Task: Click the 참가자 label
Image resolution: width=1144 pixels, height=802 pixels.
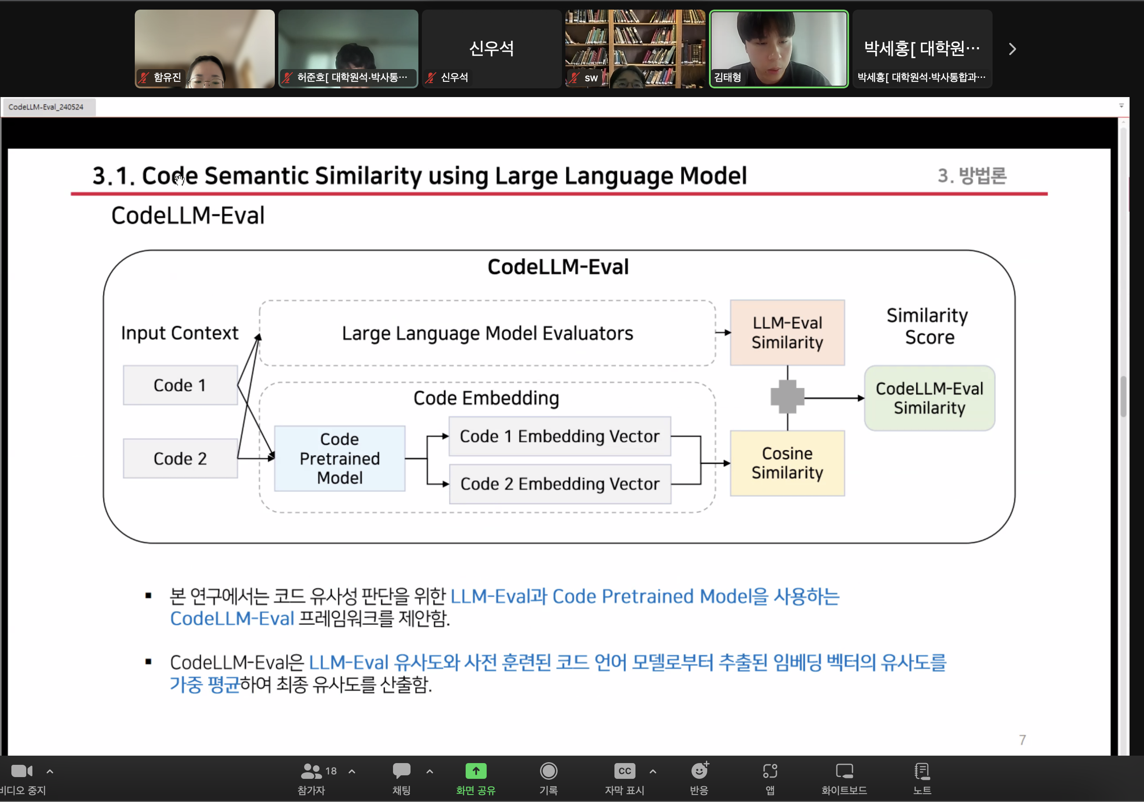Action: click(x=312, y=790)
